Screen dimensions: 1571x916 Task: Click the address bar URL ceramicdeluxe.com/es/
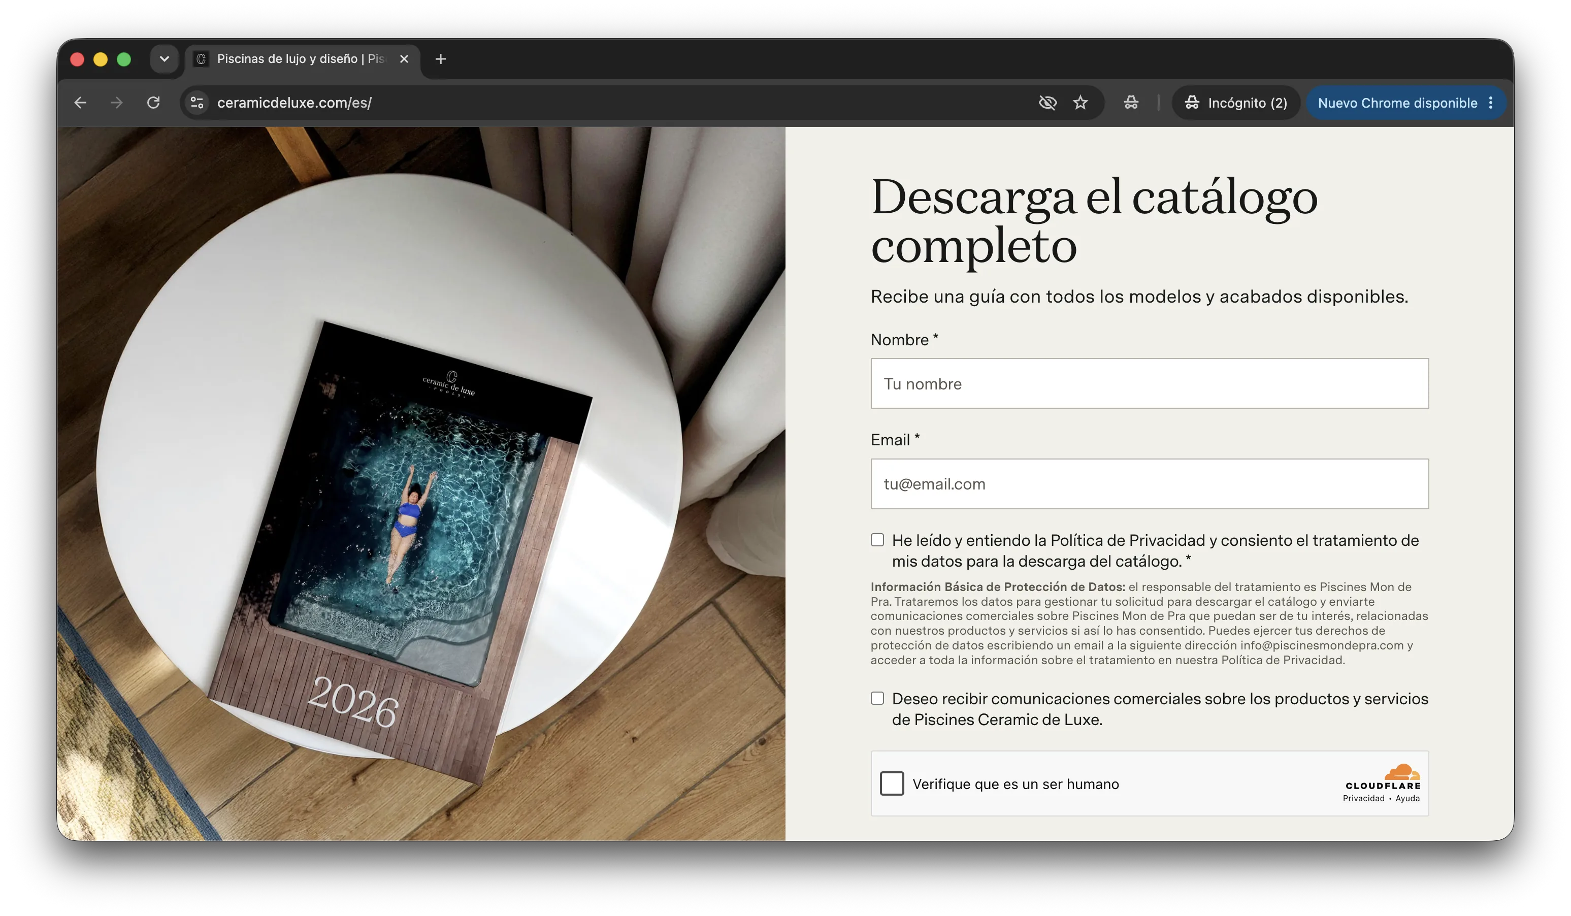tap(294, 103)
